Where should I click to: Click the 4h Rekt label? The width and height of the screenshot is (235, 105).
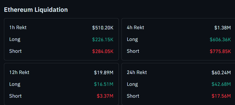click(x=135, y=27)
